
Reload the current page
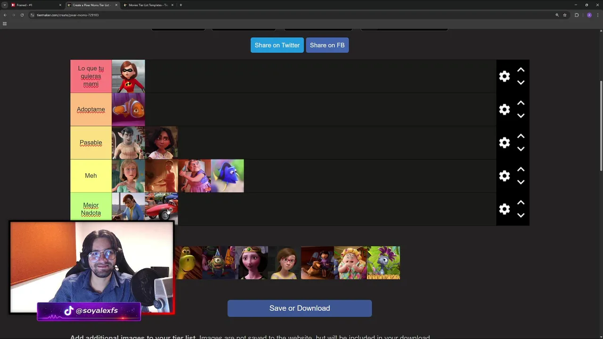click(22, 15)
